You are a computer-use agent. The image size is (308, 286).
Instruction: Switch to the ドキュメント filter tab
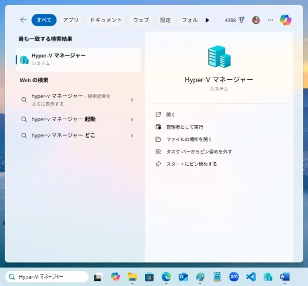click(106, 20)
